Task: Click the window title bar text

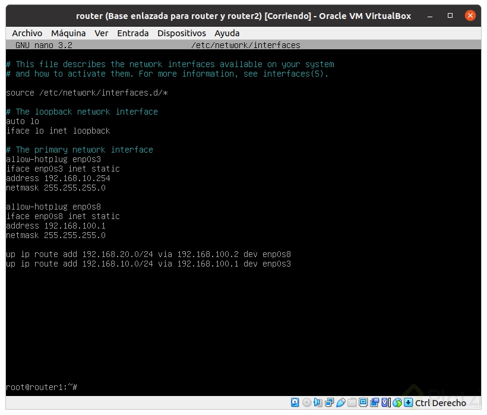Action: point(243,16)
